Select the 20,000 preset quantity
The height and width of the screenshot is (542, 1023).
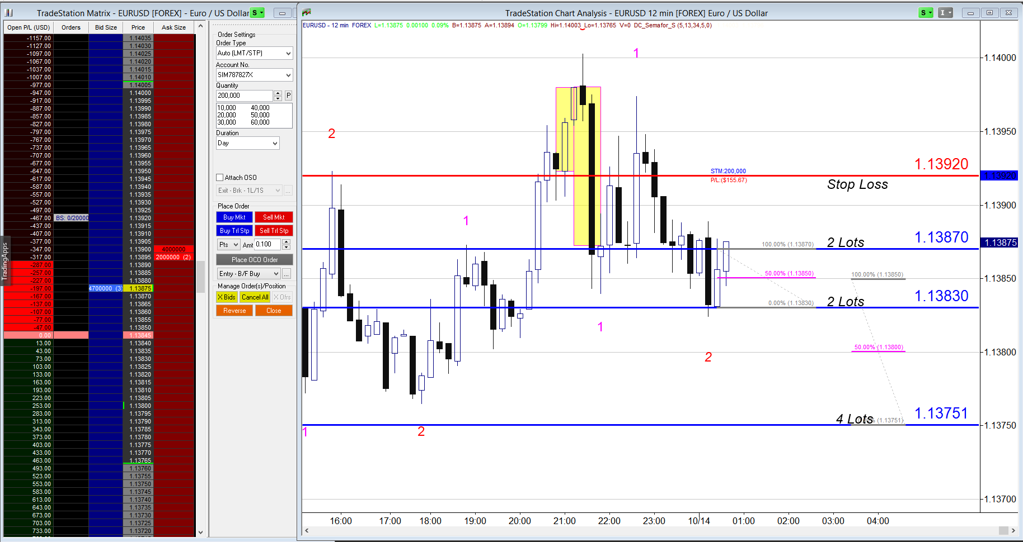coord(227,115)
